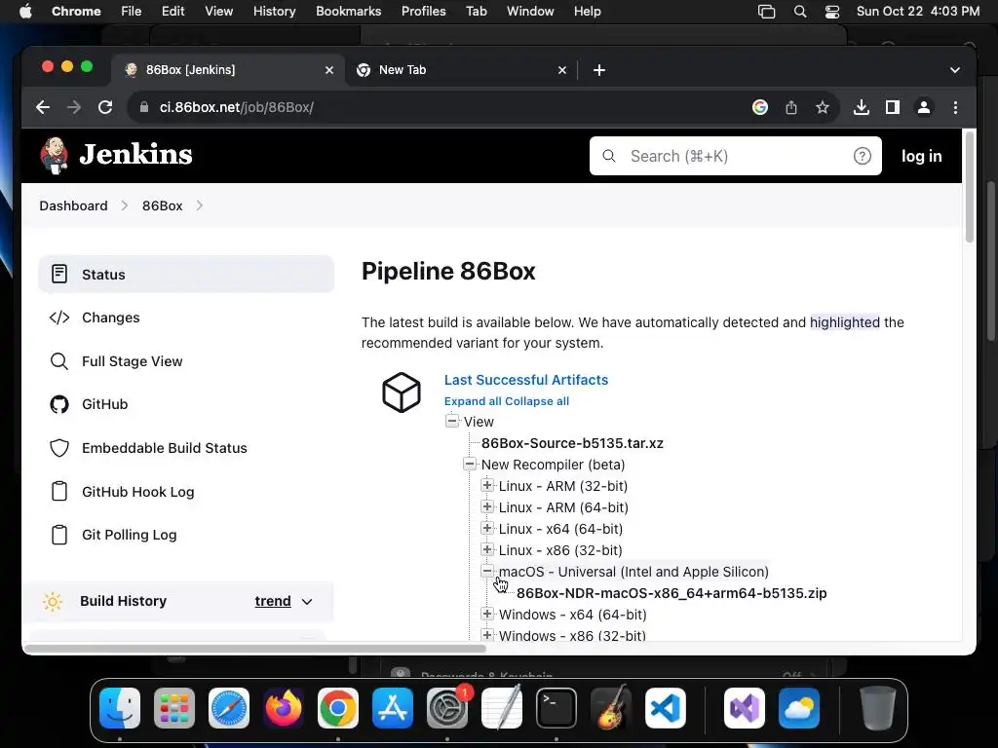Open the Bookmarks menu in menu bar
The image size is (998, 748).
[348, 12]
